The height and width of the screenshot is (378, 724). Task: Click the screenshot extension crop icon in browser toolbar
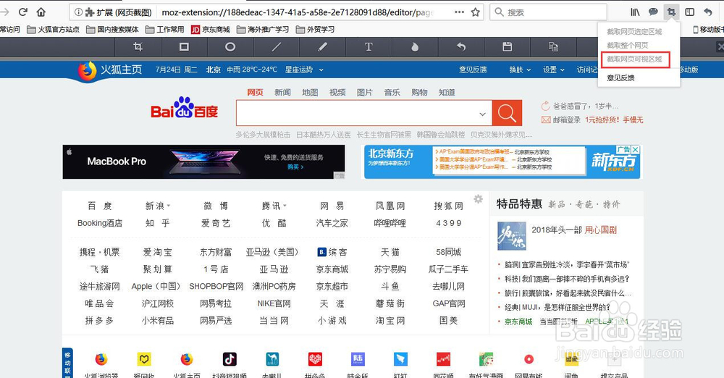671,12
